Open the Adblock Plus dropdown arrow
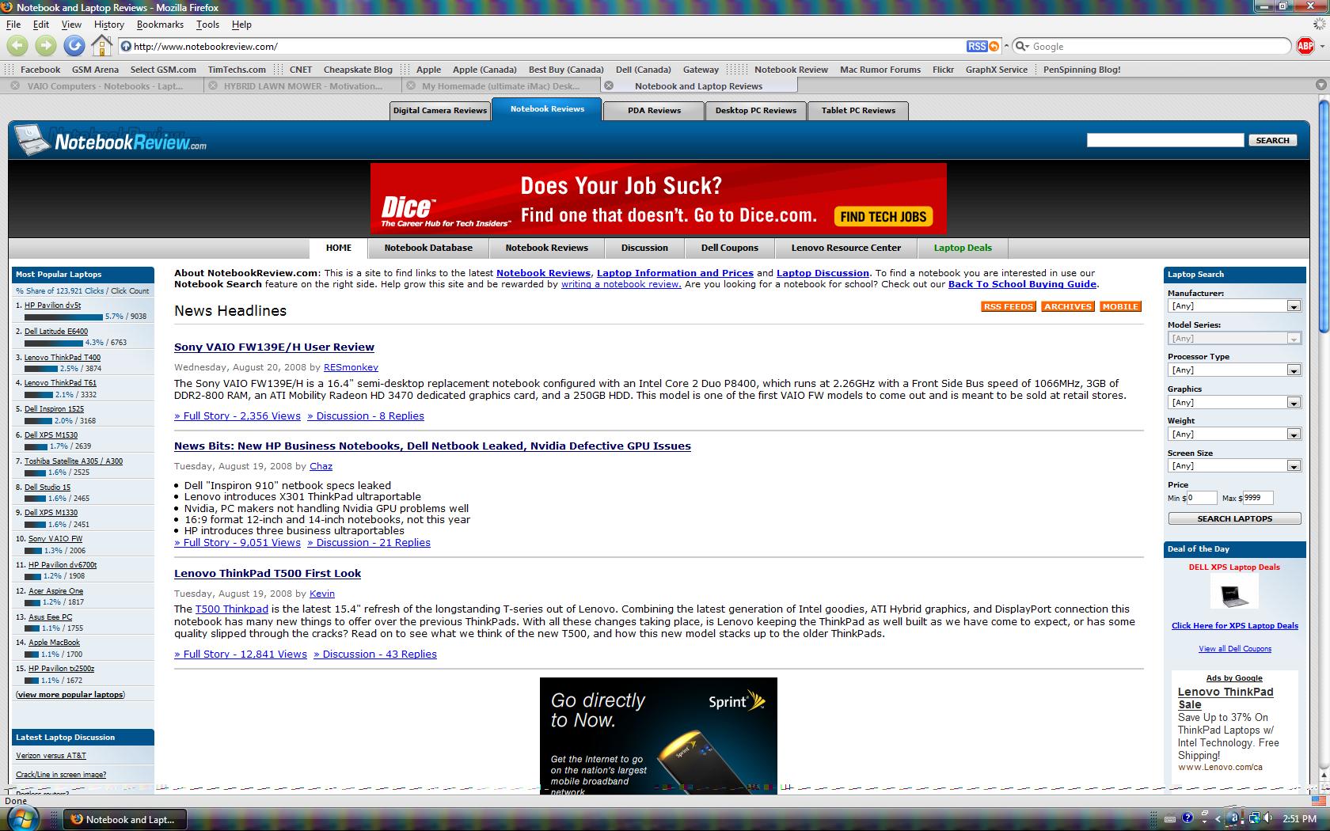1330x831 pixels. click(1321, 46)
